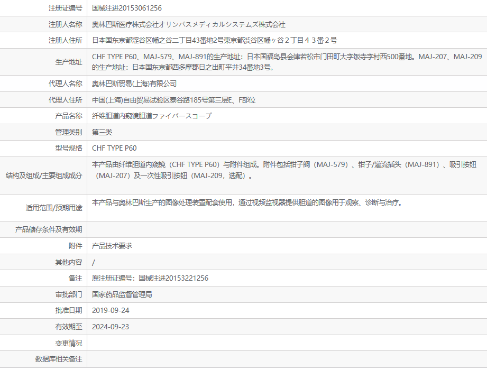Select model value CHF TYPE P60

click(114, 148)
